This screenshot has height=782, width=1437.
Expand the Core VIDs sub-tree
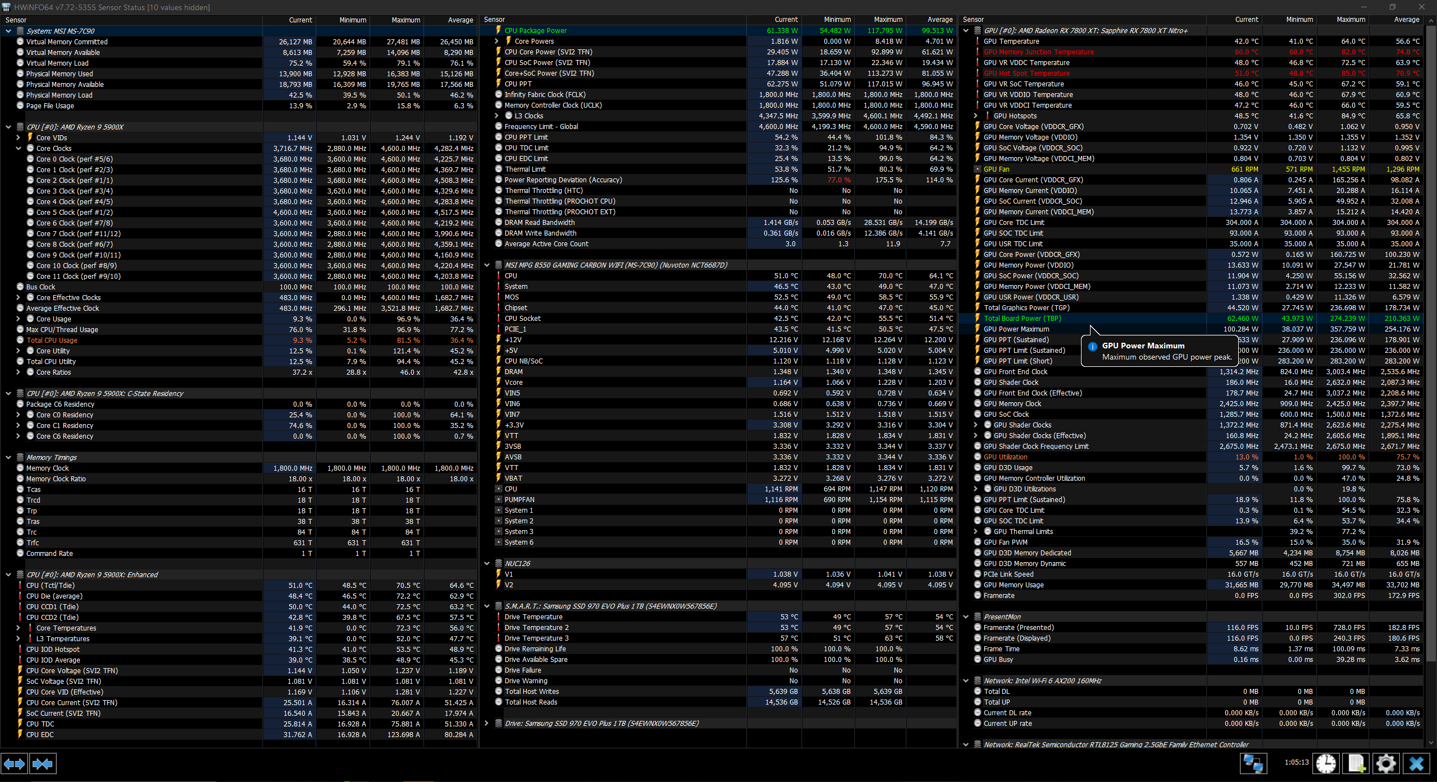(18, 137)
